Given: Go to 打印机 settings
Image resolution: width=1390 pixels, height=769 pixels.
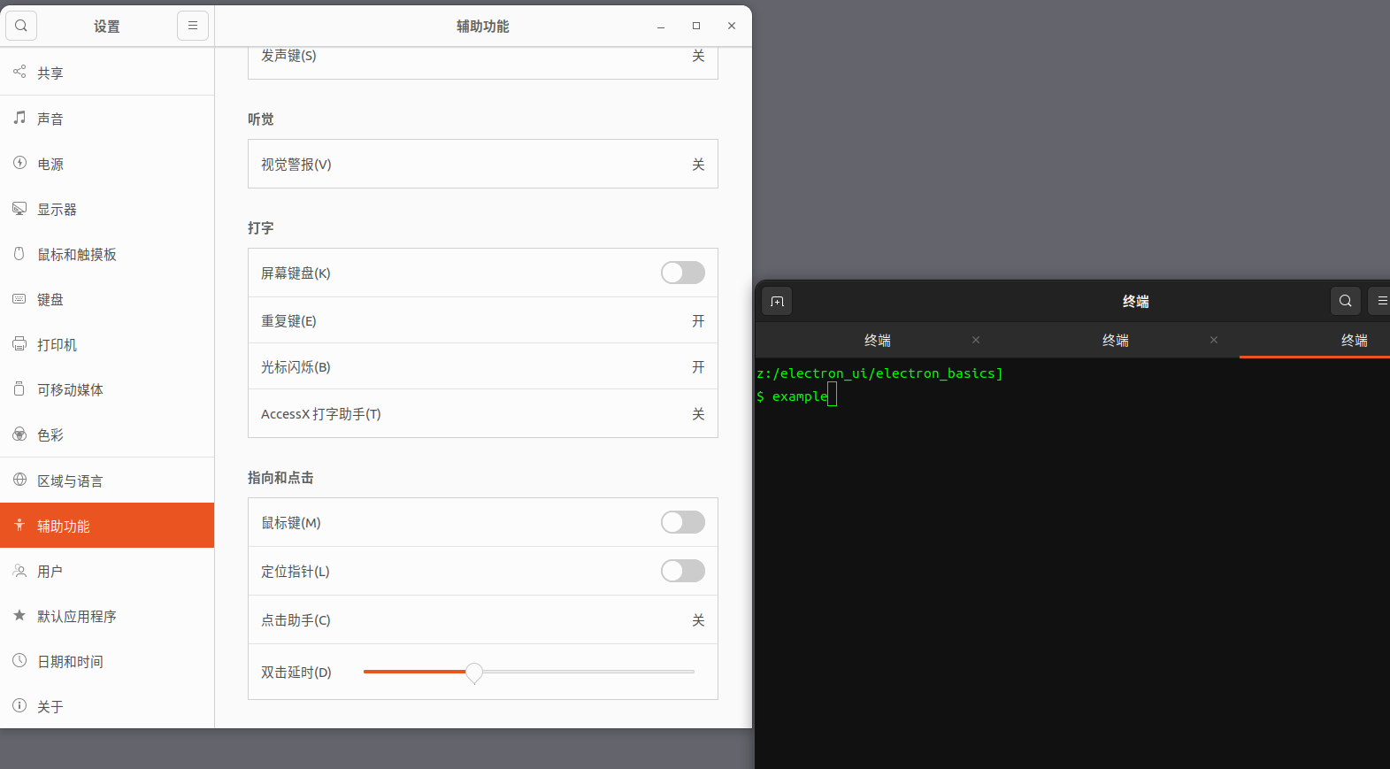Looking at the screenshot, I should point(107,344).
